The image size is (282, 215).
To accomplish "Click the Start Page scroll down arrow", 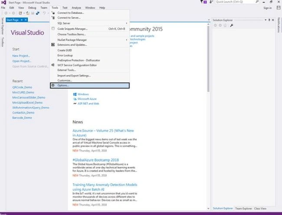I will coord(208,208).
